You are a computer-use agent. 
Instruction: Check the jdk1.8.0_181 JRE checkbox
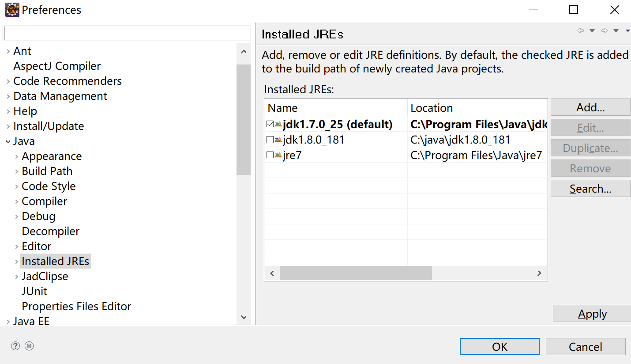270,140
